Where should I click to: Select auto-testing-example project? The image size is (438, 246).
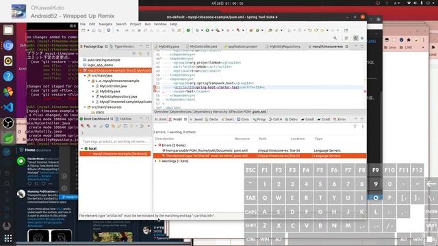(x=103, y=59)
